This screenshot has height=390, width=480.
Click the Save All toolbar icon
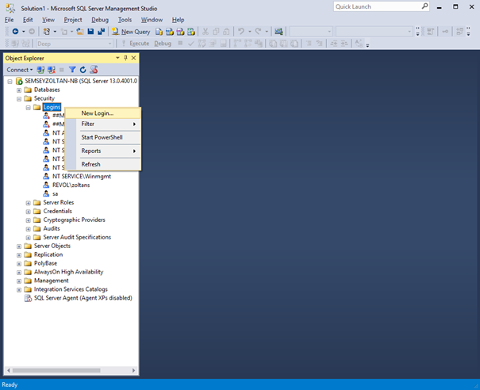101,32
